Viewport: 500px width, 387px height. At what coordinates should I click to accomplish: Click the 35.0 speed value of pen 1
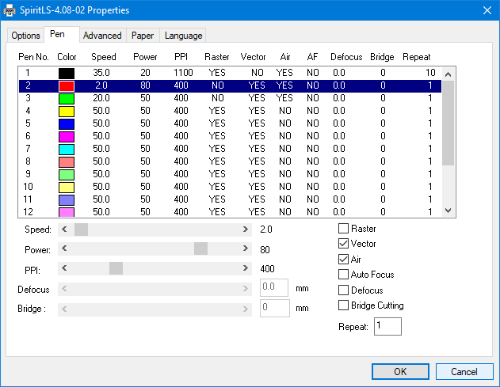click(101, 73)
